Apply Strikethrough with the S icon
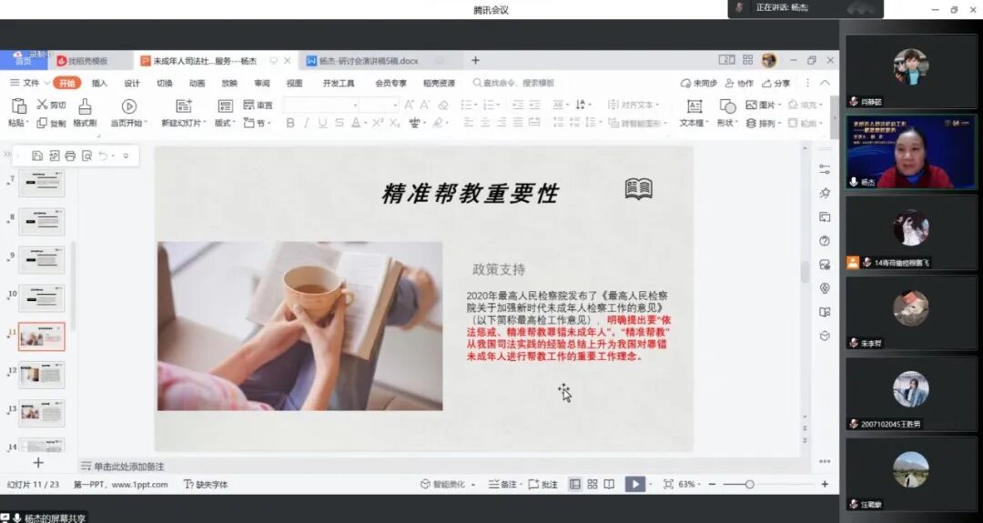The image size is (983, 523). click(x=339, y=124)
